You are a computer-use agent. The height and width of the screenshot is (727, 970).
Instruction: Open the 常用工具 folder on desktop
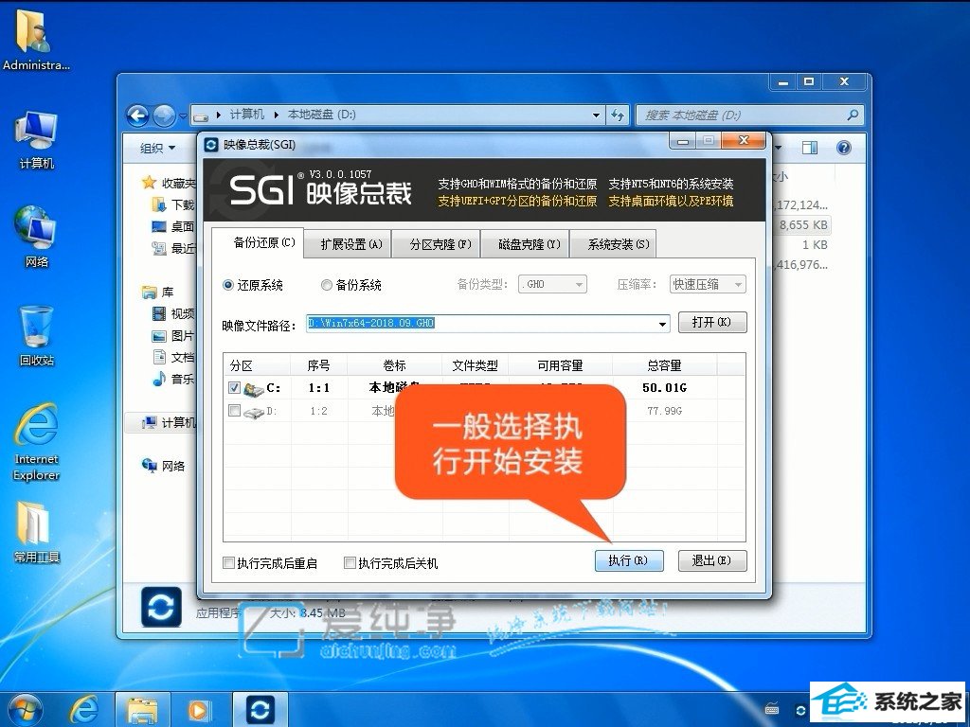pos(37,532)
